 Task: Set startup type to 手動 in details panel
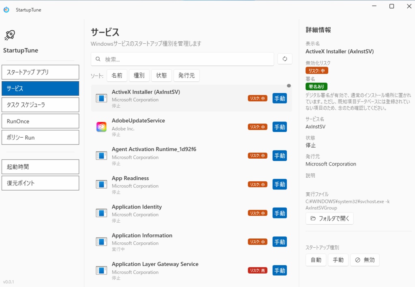click(338, 260)
